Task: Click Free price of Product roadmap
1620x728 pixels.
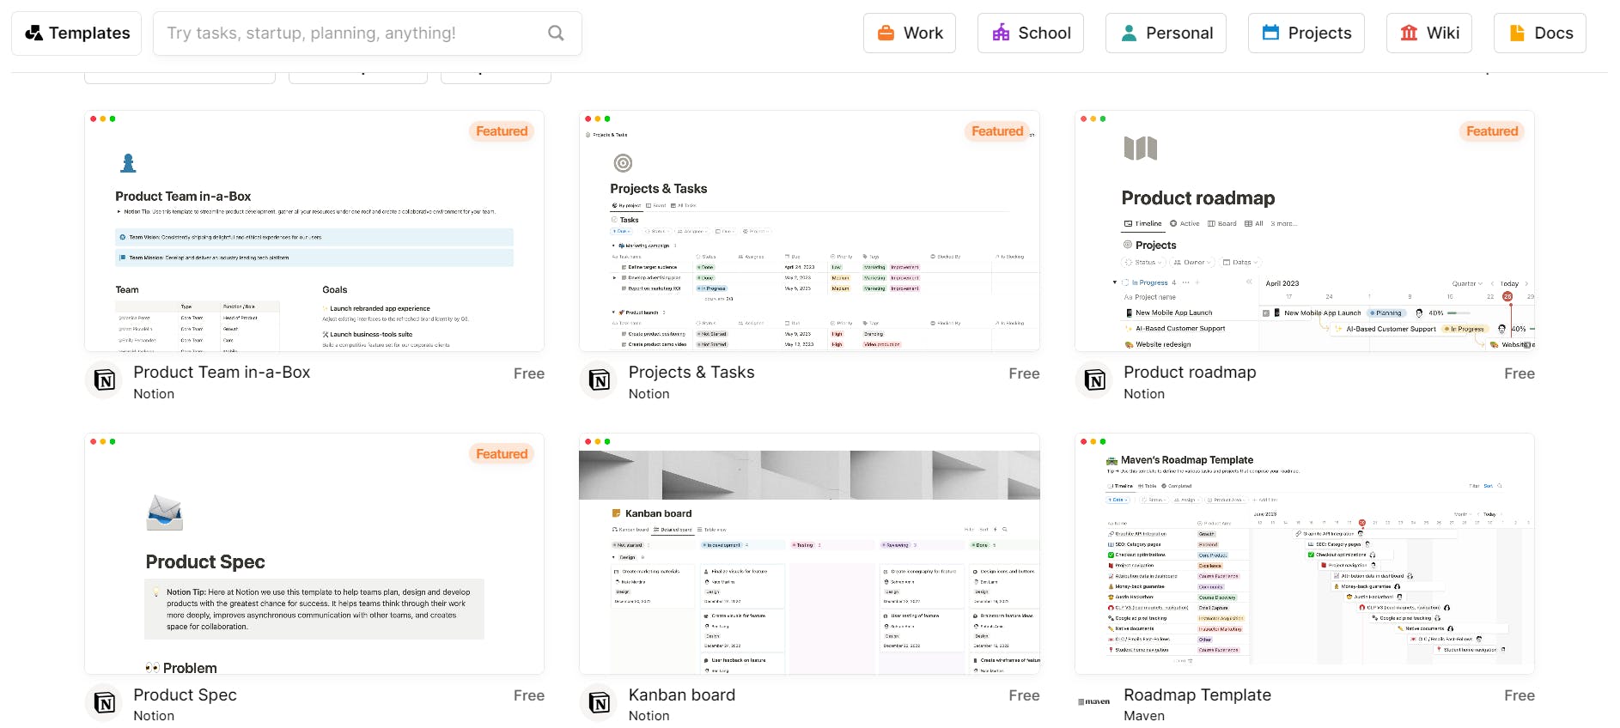Action: click(x=1520, y=373)
